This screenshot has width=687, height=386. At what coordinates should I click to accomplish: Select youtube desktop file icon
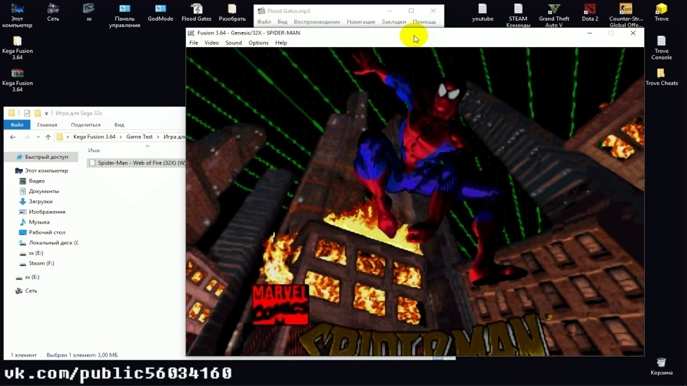click(x=483, y=13)
